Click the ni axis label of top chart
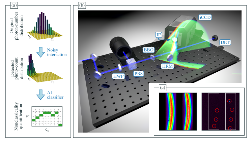The image size is (252, 143). point(53,39)
